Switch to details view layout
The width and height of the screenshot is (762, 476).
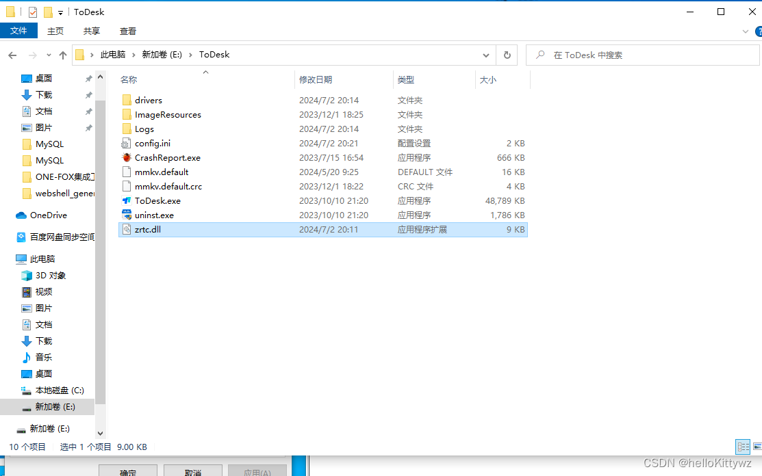tap(743, 447)
